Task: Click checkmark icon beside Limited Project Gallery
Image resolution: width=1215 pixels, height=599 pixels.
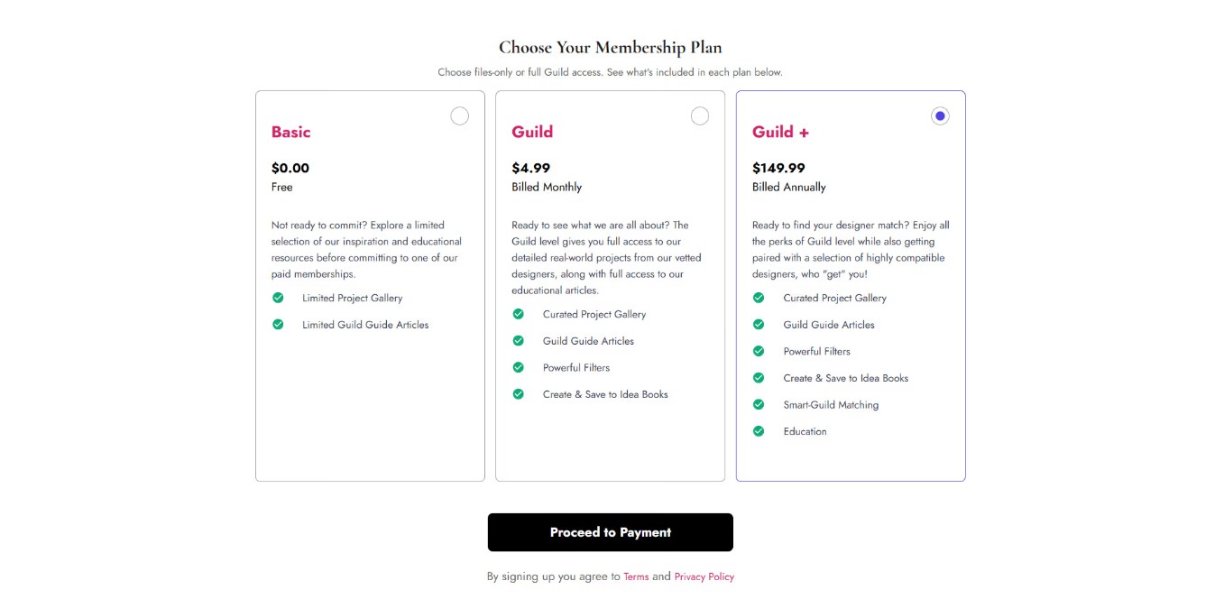Action: pyautogui.click(x=278, y=298)
